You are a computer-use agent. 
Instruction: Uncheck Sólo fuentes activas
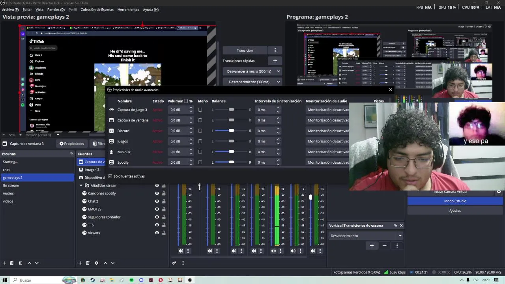pos(110,176)
